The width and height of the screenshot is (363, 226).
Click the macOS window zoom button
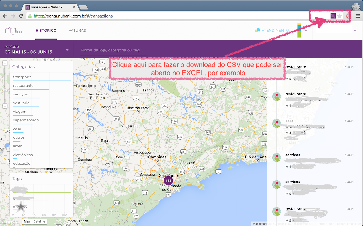(x=16, y=6)
